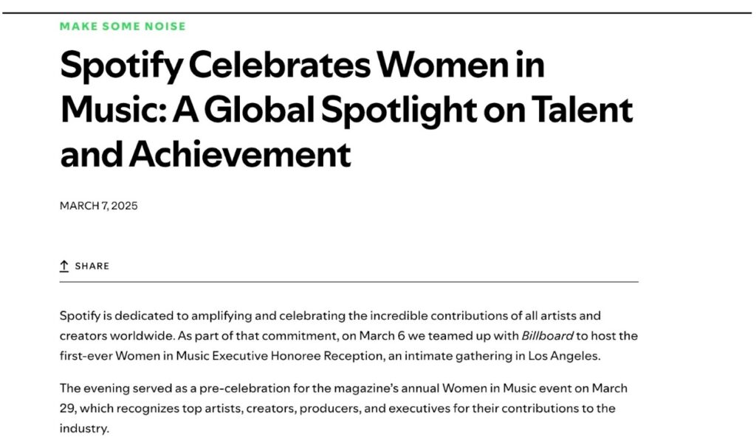Click the word "Spotify" in the headline

coord(120,66)
